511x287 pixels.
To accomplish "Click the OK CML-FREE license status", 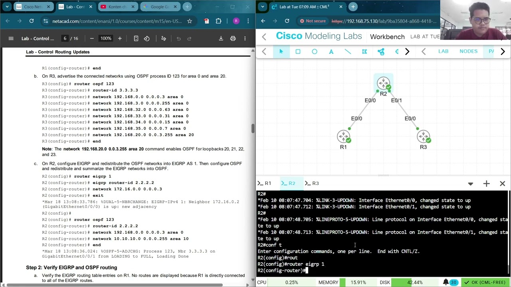I will pyautogui.click(x=485, y=282).
